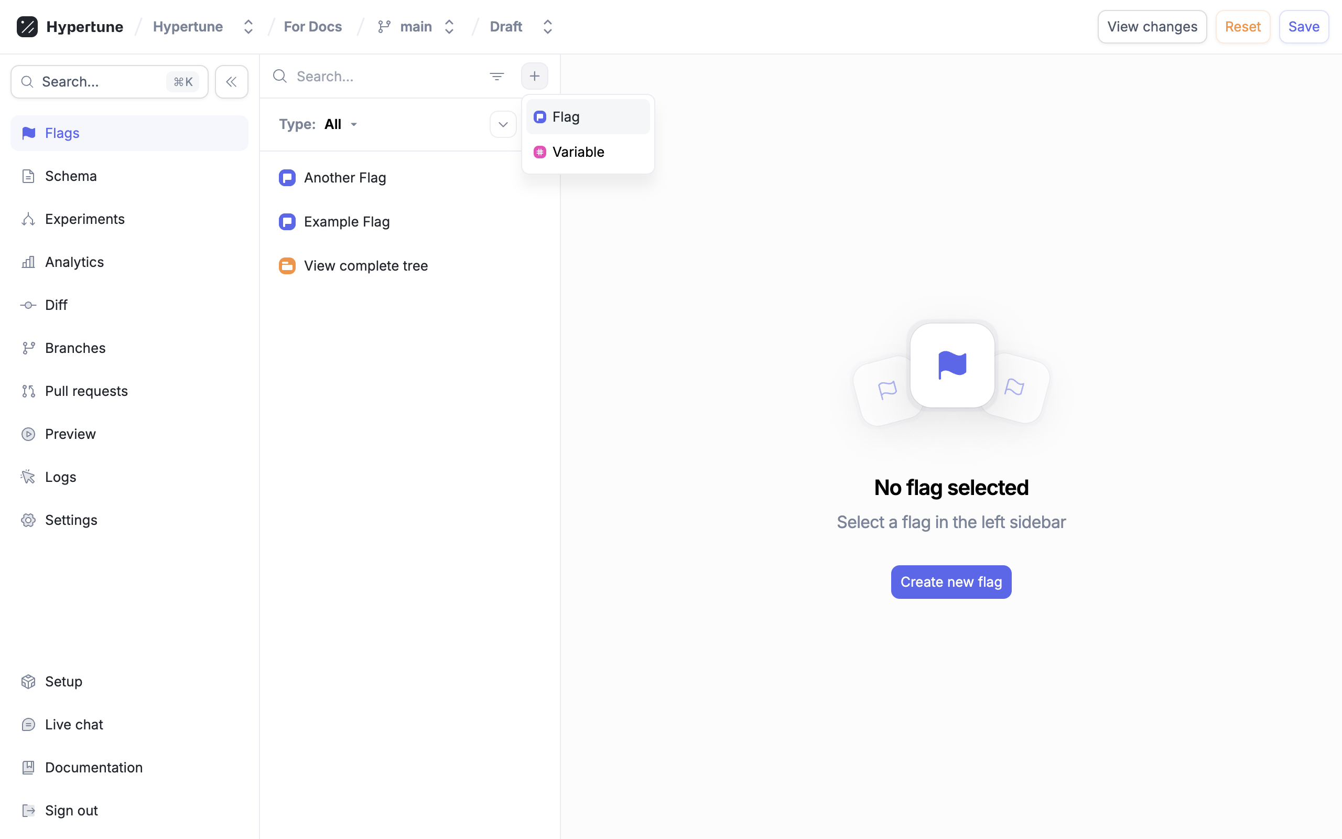Screen dimensions: 1342x839
Task: Expand the chevron beside the Type filter
Action: 503,124
